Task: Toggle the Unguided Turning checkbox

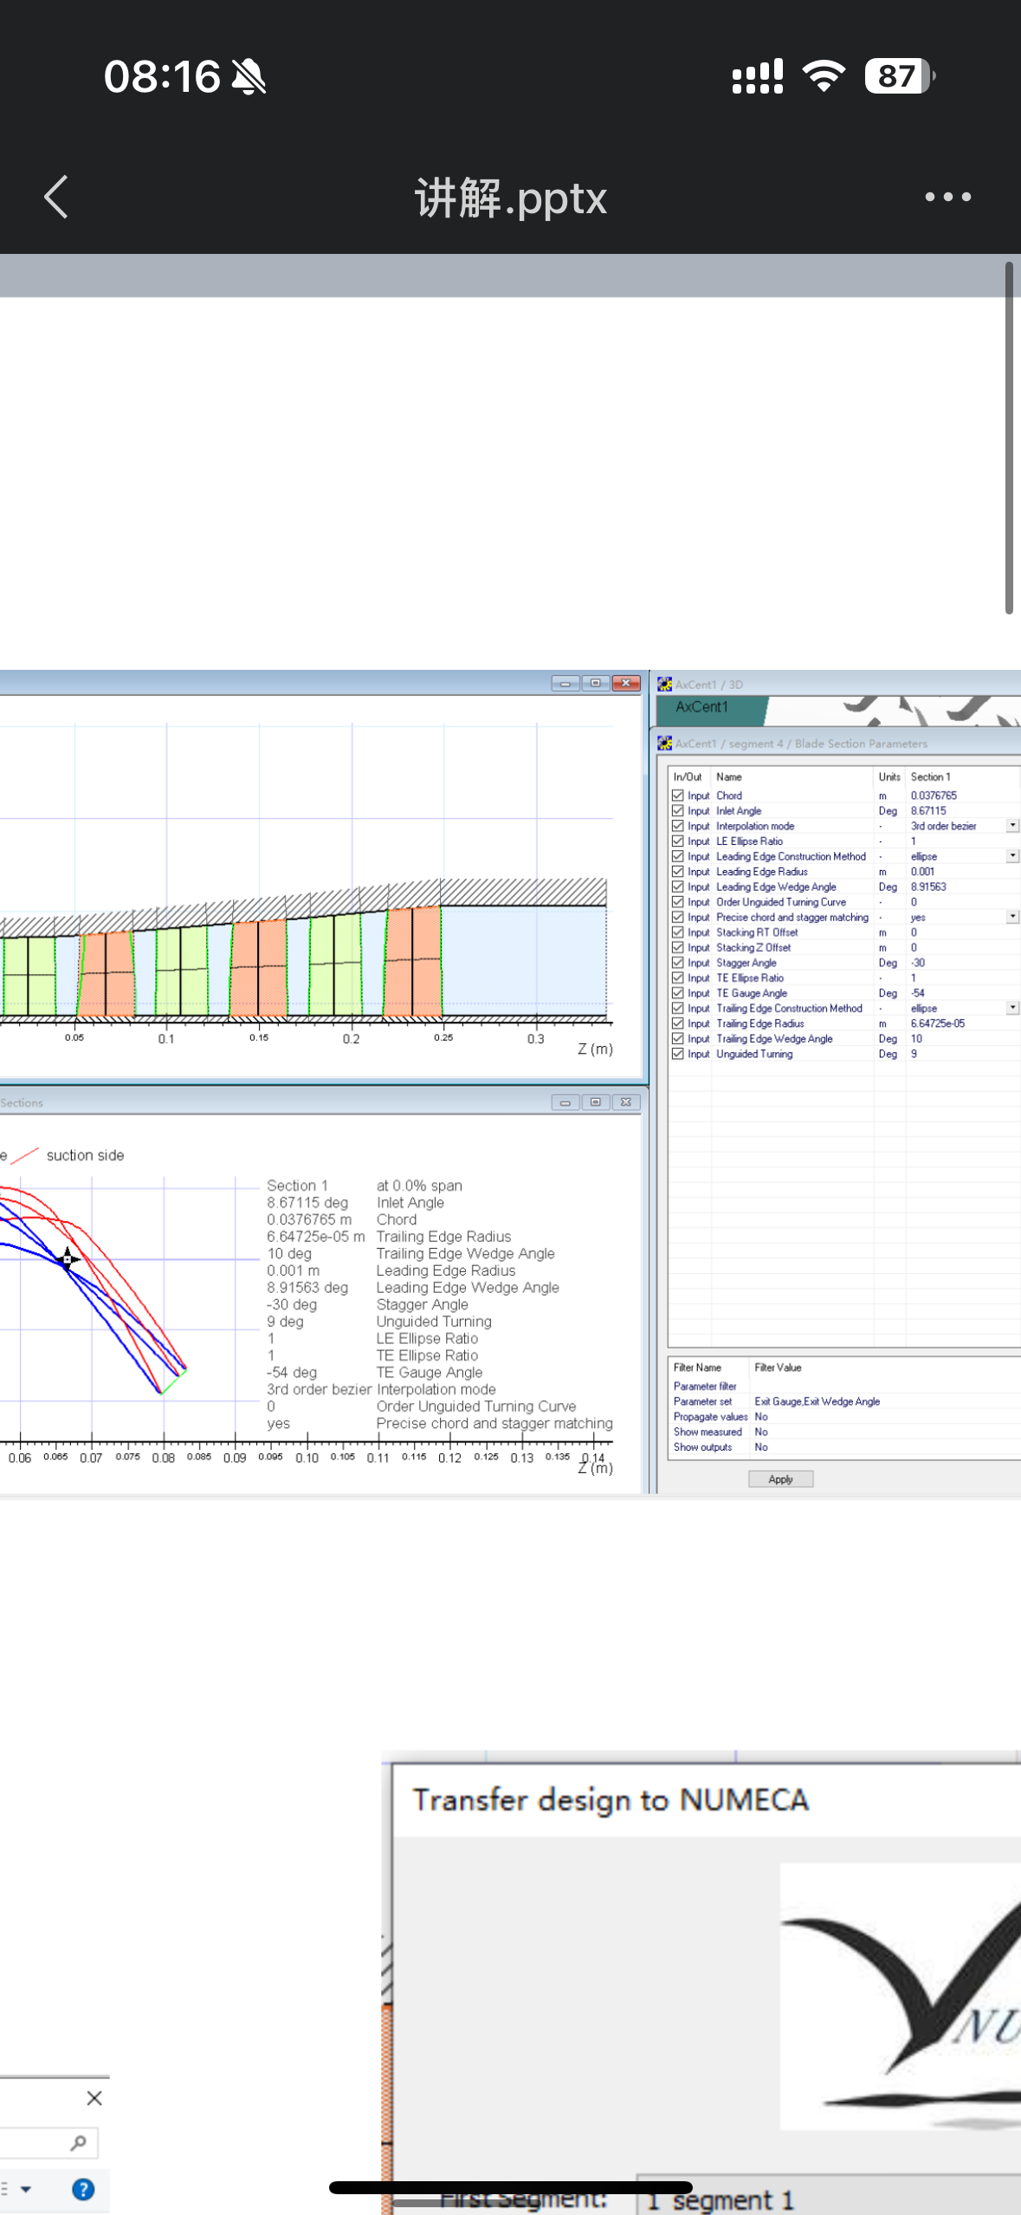Action: [678, 1053]
